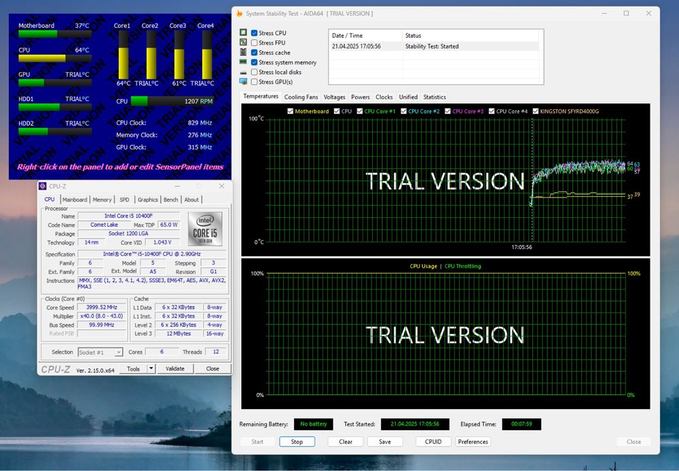Screen dimensions: 679x471
Task: Click the cache icon beside Stress cache
Action: tap(243, 52)
